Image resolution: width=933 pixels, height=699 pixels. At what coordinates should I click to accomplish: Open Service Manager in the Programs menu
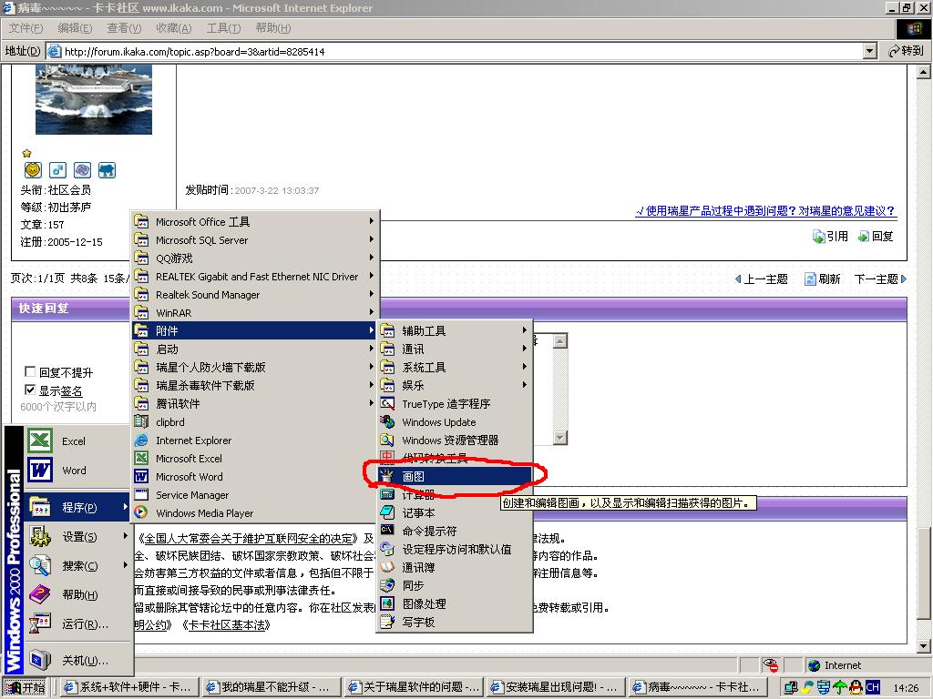click(x=255, y=495)
